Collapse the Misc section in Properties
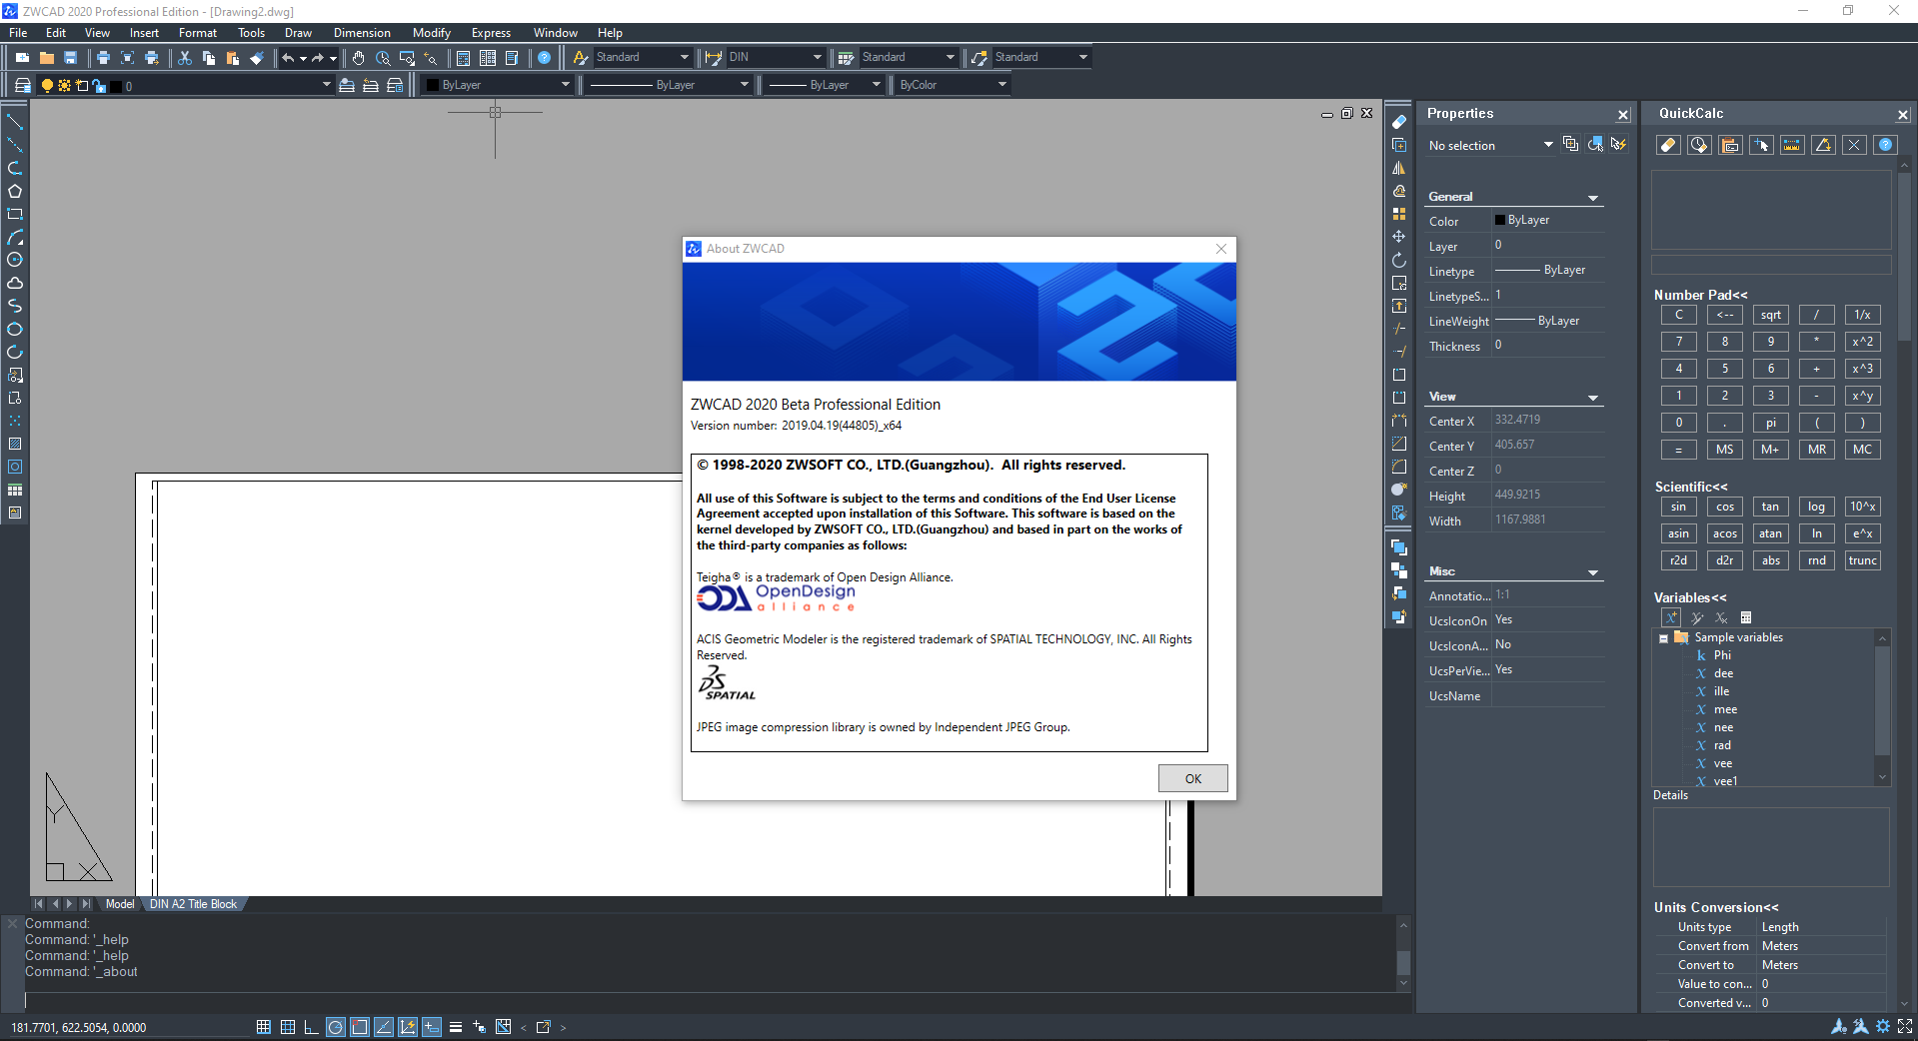Viewport: 1918px width, 1041px height. [x=1593, y=572]
